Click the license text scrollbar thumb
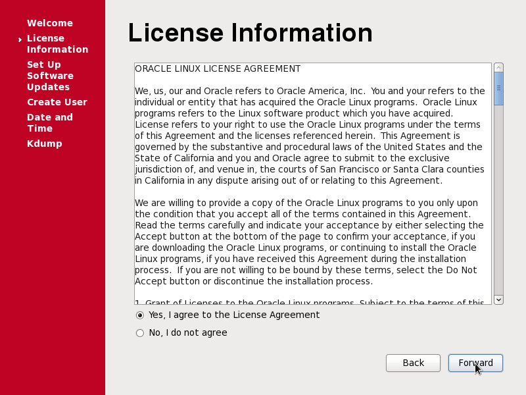Image resolution: width=526 pixels, height=395 pixels. tap(498, 89)
